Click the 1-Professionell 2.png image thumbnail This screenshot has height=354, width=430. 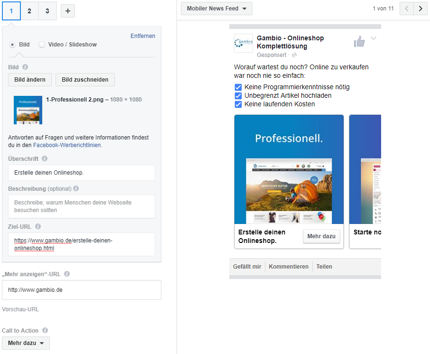[28, 110]
